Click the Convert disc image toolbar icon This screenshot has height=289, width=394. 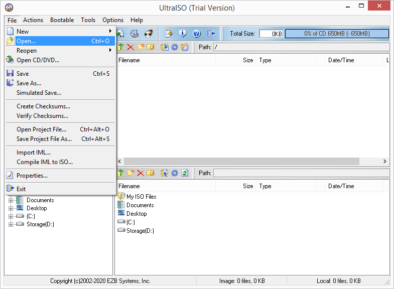pos(120,34)
